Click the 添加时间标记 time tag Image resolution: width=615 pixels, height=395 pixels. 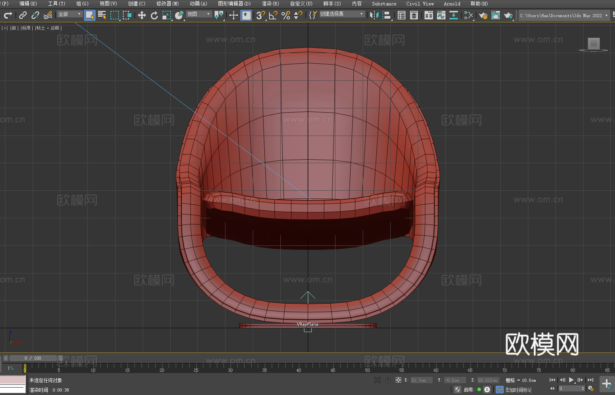(518, 390)
